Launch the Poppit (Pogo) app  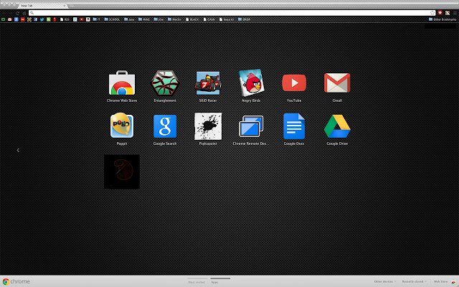point(122,129)
